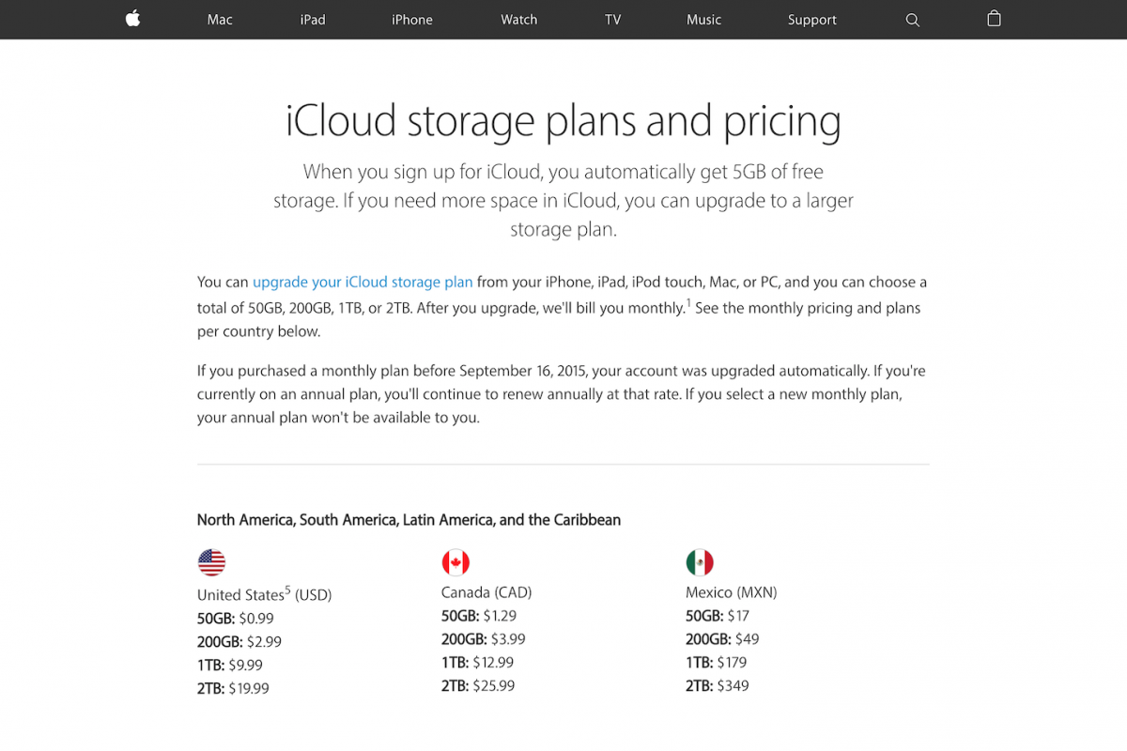
Task: Click the Mexico flag
Action: click(x=699, y=561)
